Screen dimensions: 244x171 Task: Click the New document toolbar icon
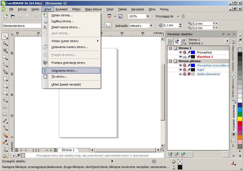(6, 16)
